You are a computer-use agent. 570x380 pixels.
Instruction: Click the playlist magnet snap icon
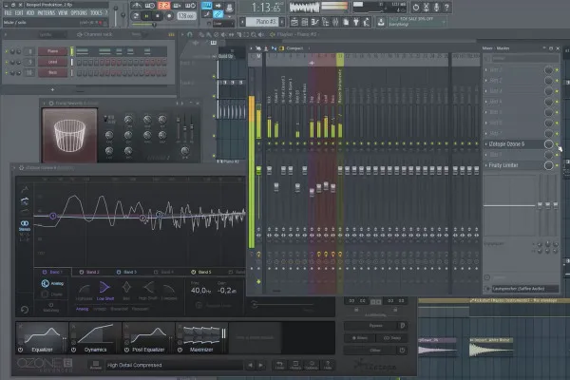(x=190, y=34)
